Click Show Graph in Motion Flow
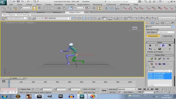This screenshot has width=176, height=99. (x=164, y=59)
